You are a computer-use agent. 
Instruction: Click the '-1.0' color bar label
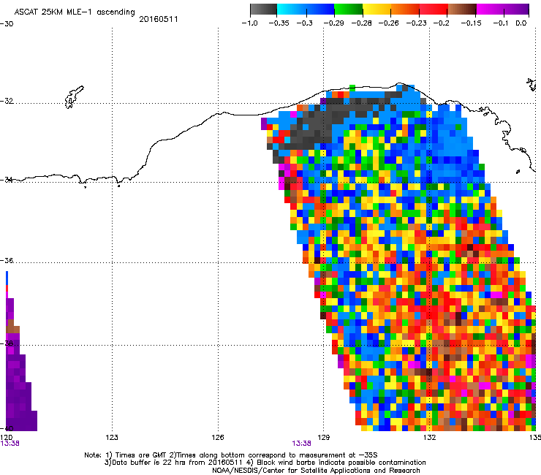click(x=249, y=23)
